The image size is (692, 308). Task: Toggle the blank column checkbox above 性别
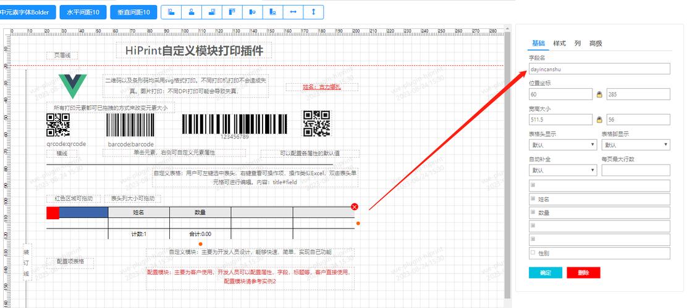coord(533,239)
